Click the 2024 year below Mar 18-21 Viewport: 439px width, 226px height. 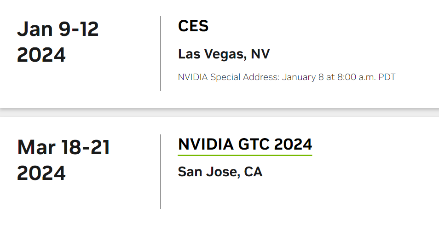click(41, 173)
